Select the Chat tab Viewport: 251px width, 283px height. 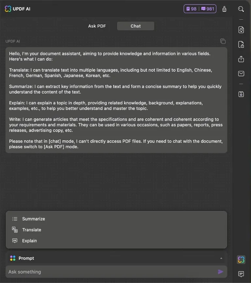point(136,26)
